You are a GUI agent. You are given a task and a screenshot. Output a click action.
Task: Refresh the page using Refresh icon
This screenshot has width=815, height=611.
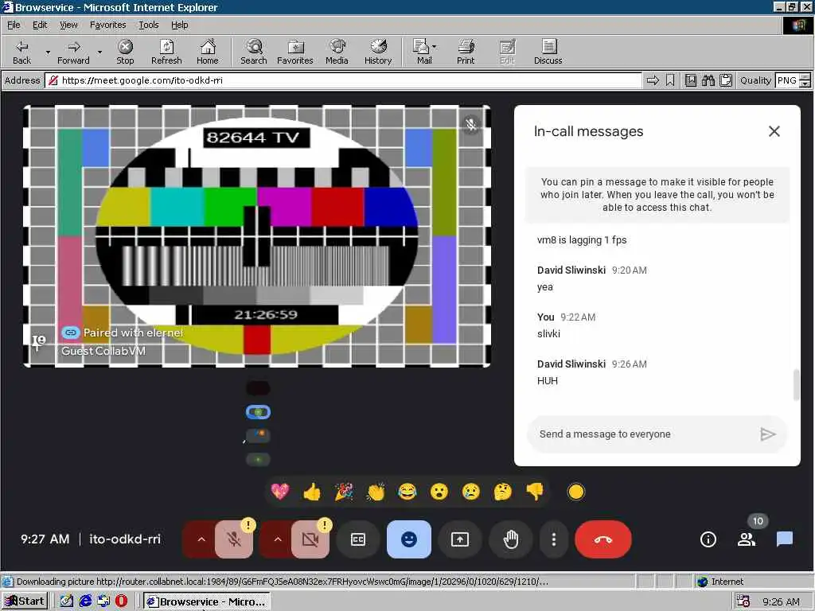tap(166, 52)
